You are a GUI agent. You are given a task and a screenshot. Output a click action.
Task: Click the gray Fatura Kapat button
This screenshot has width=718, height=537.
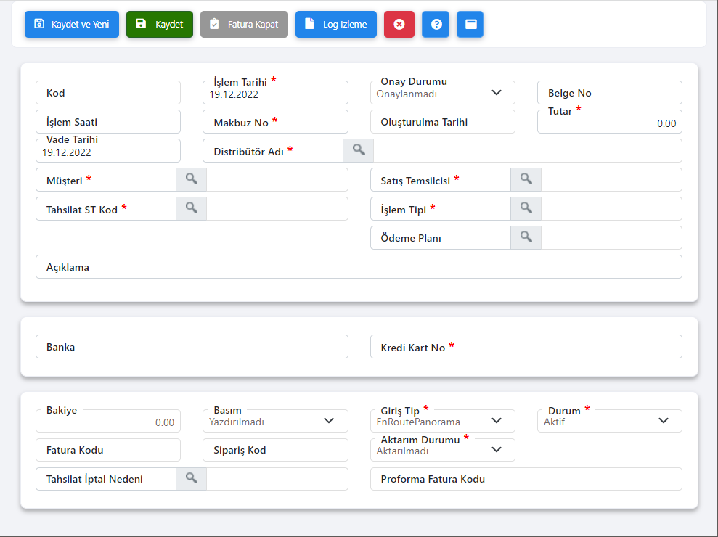click(244, 24)
